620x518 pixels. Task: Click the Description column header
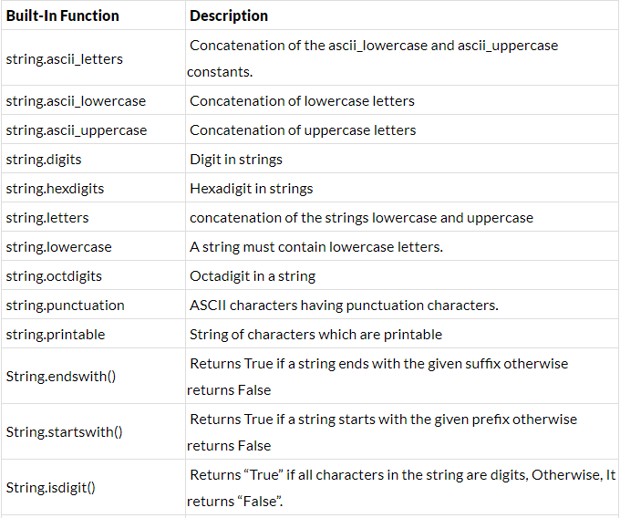point(229,16)
